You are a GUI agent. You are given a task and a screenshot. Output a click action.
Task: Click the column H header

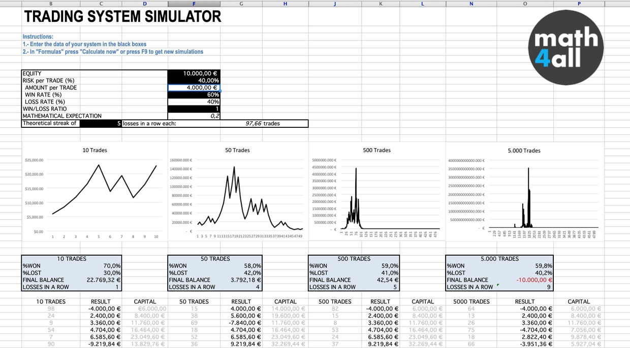pos(285,4)
